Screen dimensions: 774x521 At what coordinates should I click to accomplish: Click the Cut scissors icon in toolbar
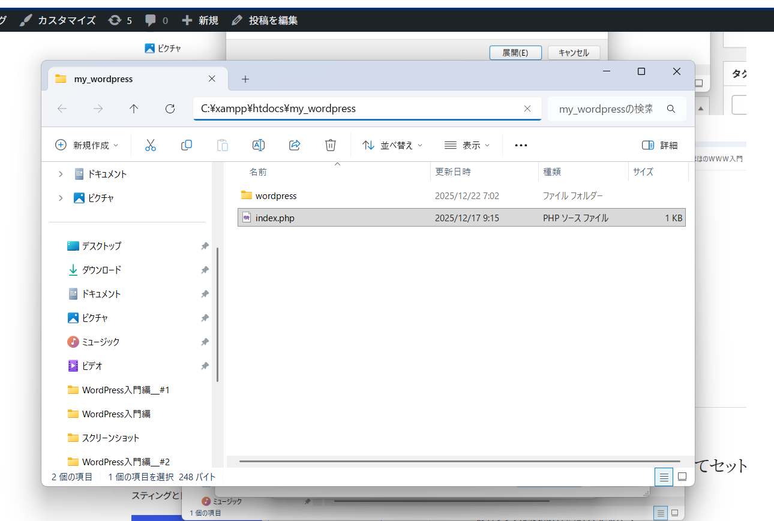151,145
